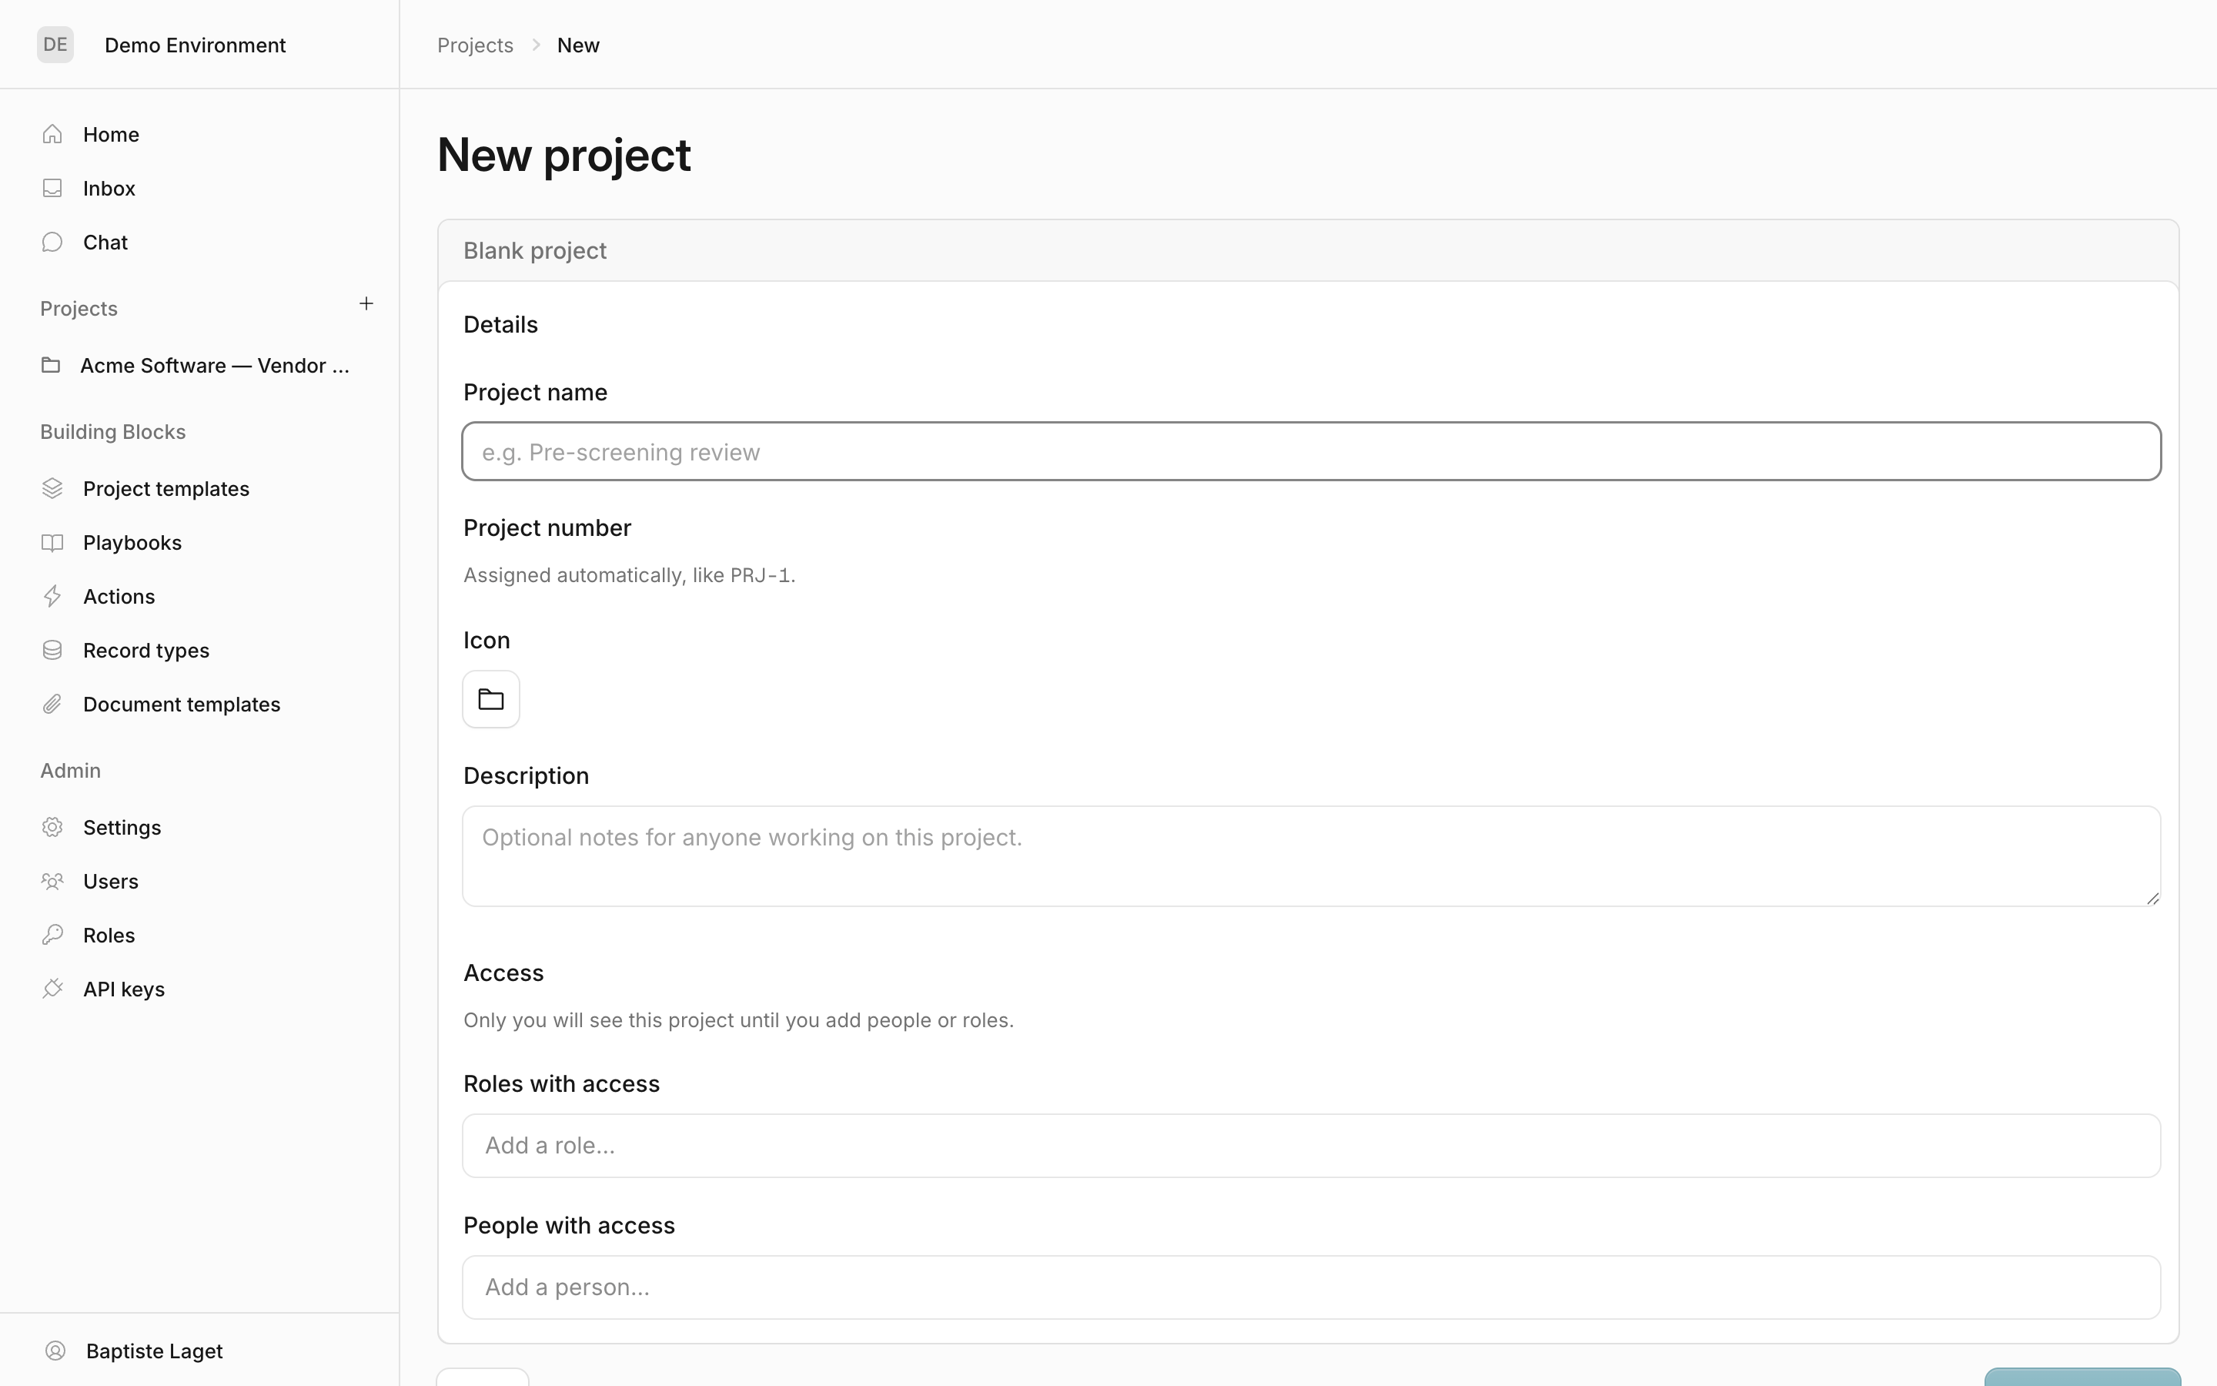Click the Roles key icon

(x=52, y=935)
